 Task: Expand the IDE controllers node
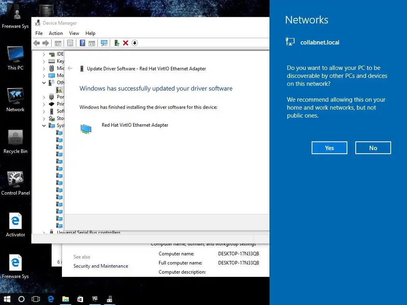[44, 54]
